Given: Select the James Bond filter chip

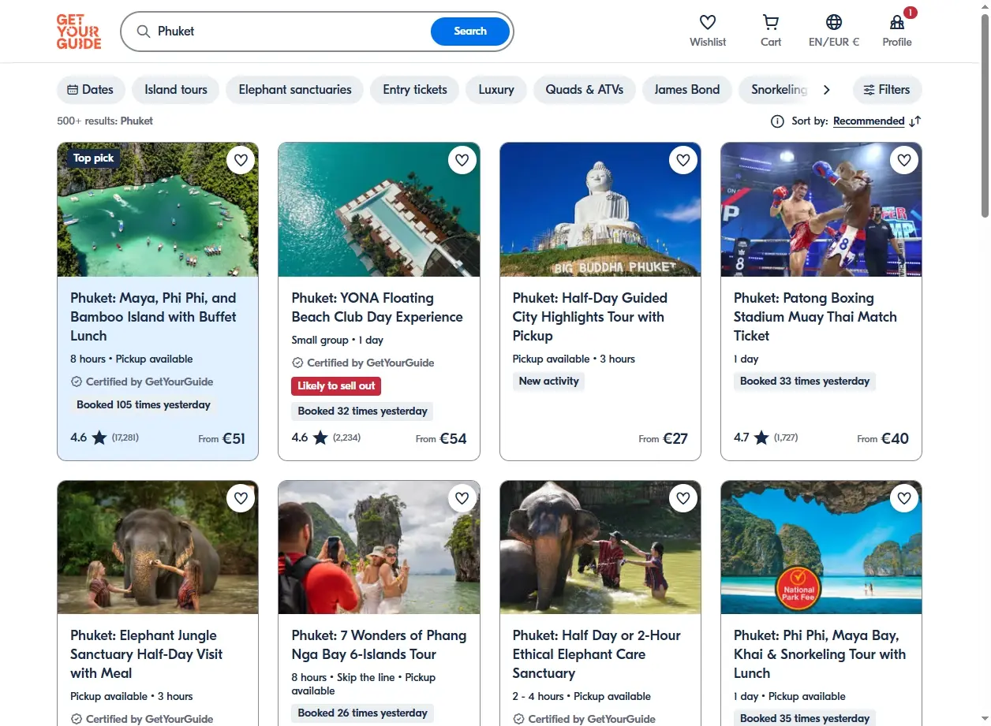Looking at the screenshot, I should click(x=687, y=90).
